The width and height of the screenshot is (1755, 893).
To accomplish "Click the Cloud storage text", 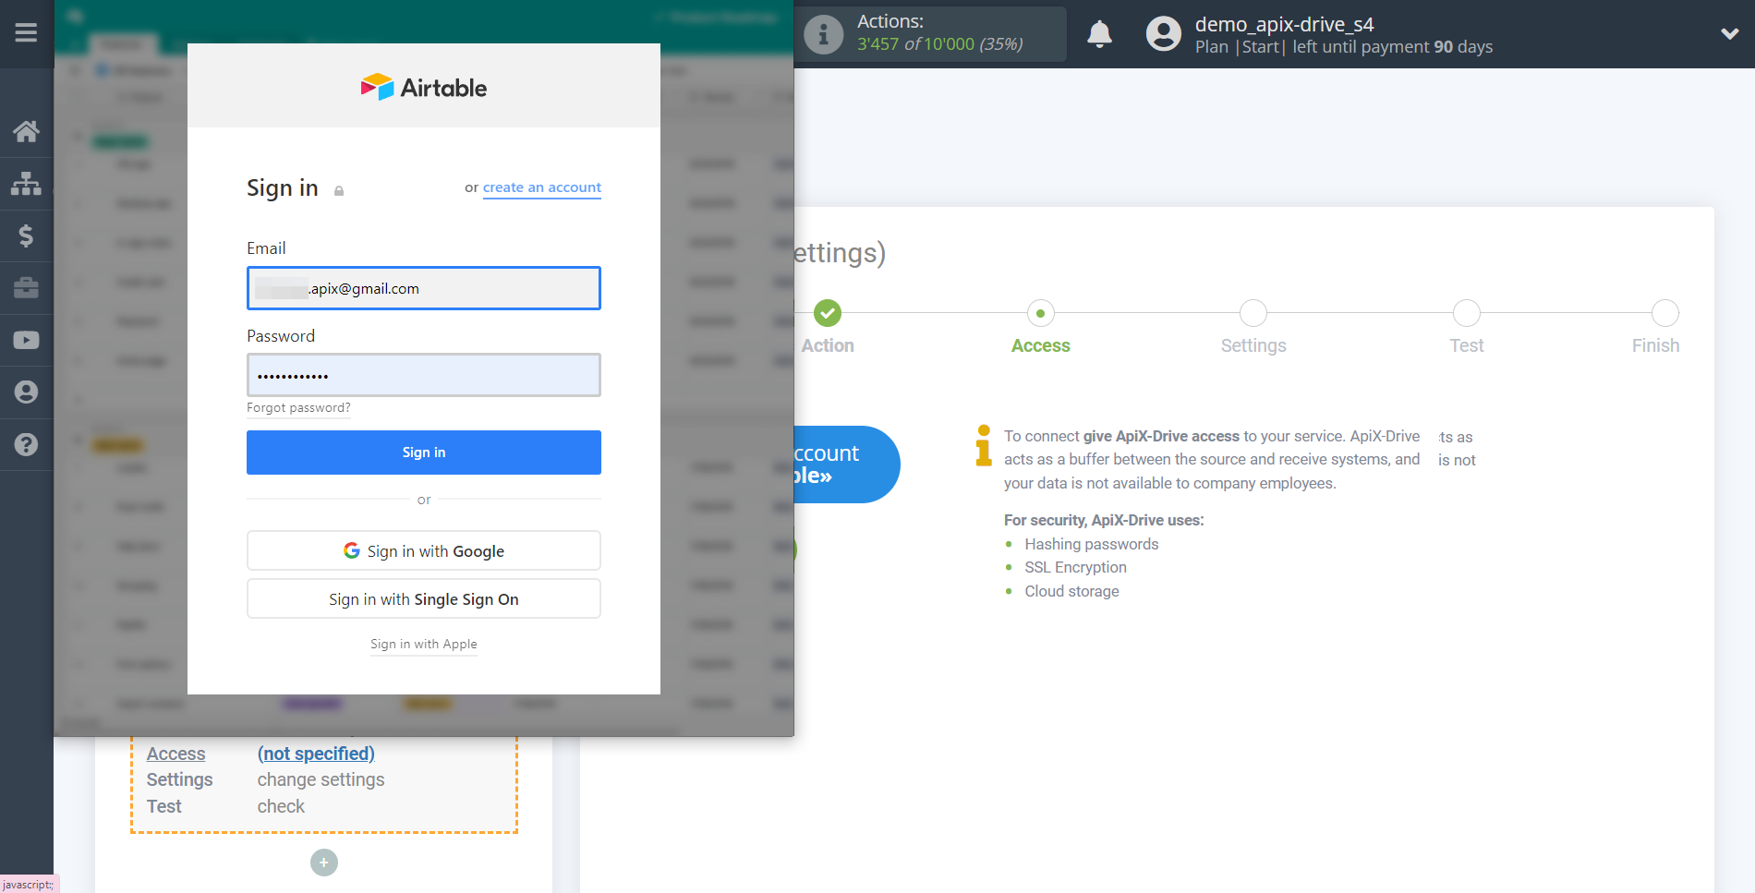I will (1071, 591).
